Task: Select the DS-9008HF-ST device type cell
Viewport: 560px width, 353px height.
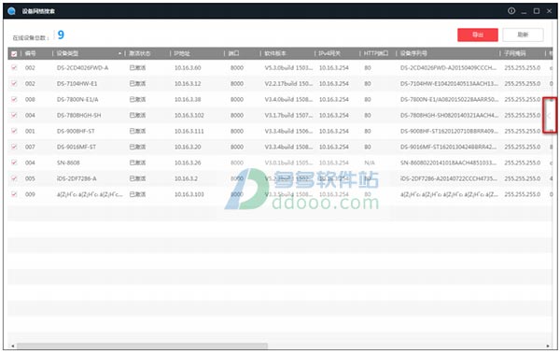Action: point(76,131)
